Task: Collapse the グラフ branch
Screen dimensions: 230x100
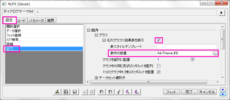Action: [x=96, y=35]
